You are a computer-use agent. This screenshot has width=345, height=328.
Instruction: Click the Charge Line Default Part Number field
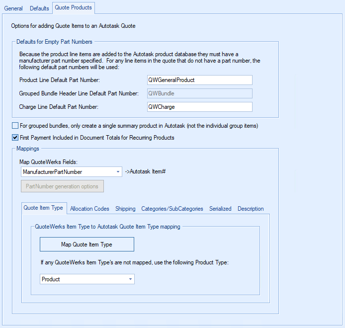[x=200, y=107]
